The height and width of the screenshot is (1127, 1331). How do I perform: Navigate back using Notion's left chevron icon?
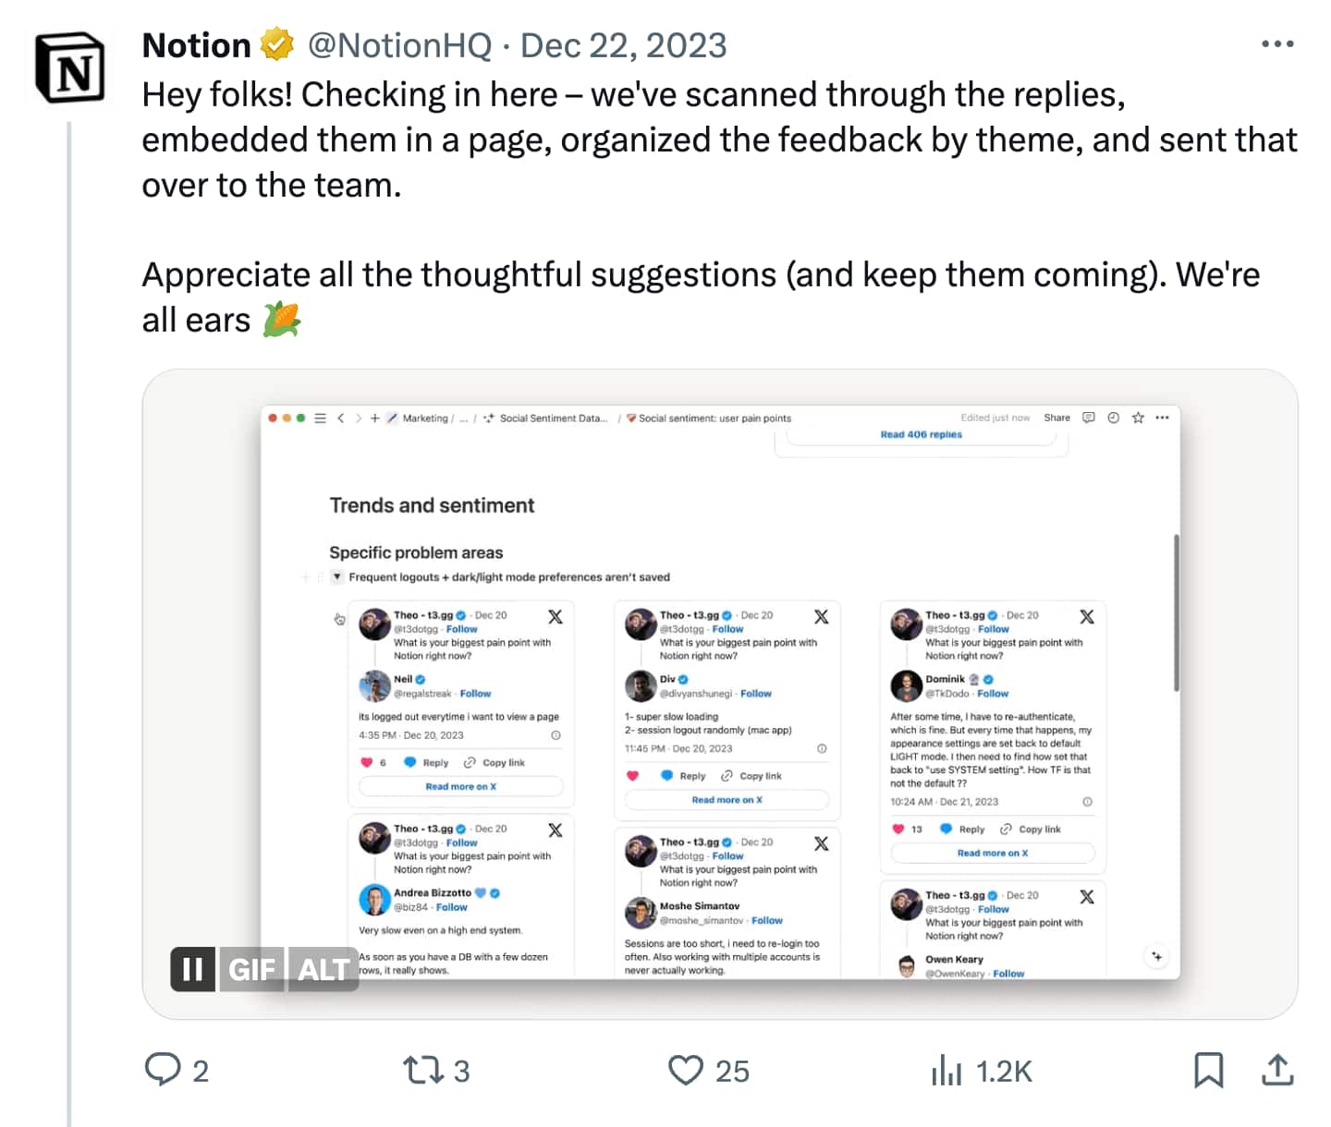coord(340,418)
